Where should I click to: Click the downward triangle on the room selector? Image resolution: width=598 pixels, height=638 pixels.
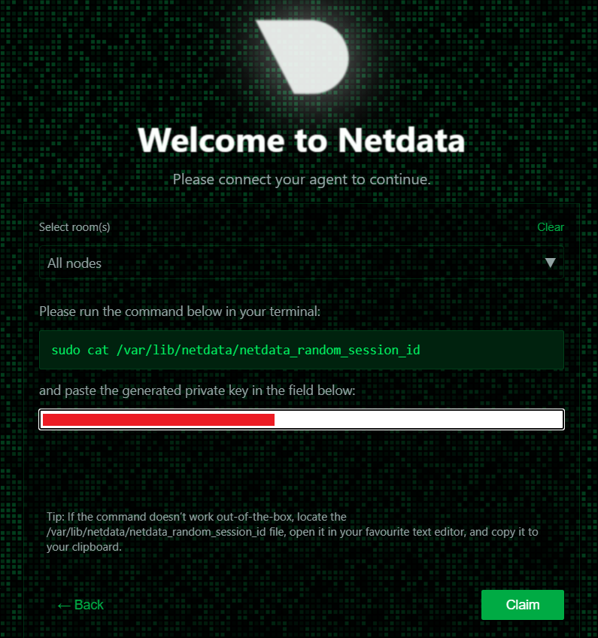551,263
